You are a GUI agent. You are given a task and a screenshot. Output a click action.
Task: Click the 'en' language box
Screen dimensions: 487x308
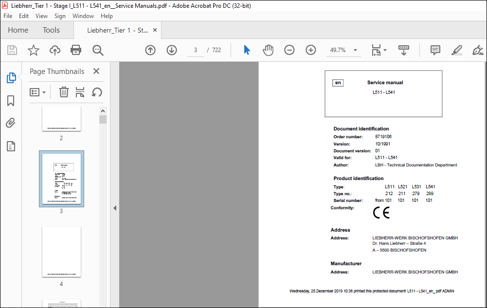coord(338,83)
